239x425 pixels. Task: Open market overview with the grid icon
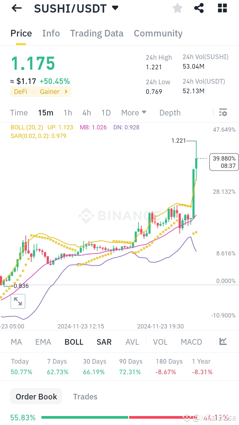tap(222, 8)
